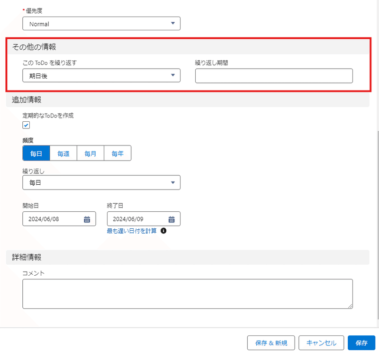Open the この ToDo を繰り返す dropdown
The height and width of the screenshot is (352, 379).
(101, 75)
